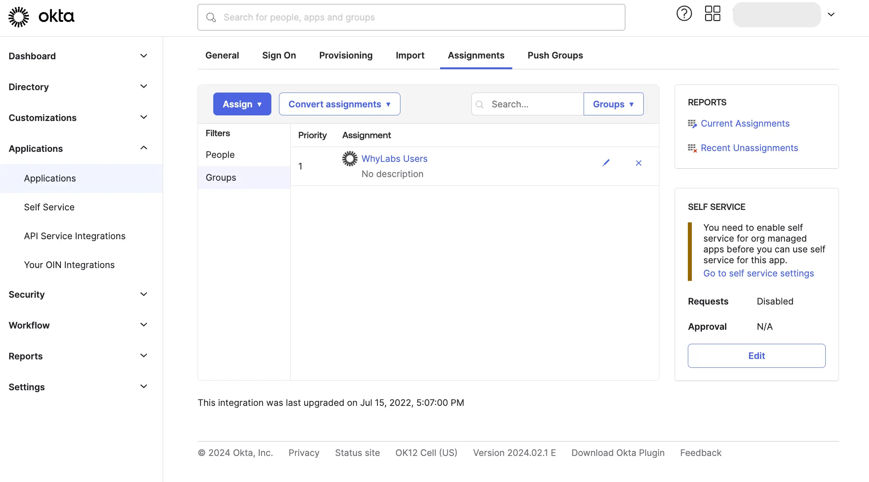The image size is (869, 482).
Task: Open the Assign dropdown
Action: click(x=242, y=104)
